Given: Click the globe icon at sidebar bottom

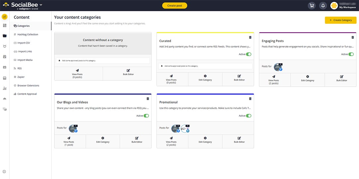Looking at the screenshot, I should pos(5,172).
